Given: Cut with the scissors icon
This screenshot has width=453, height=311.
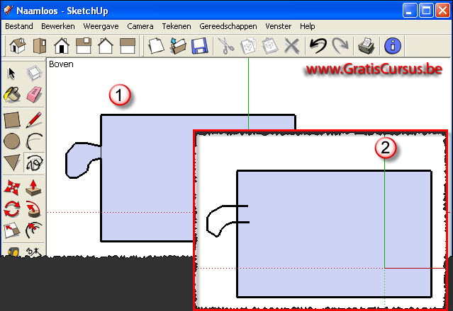Looking at the screenshot, I should pos(226,45).
